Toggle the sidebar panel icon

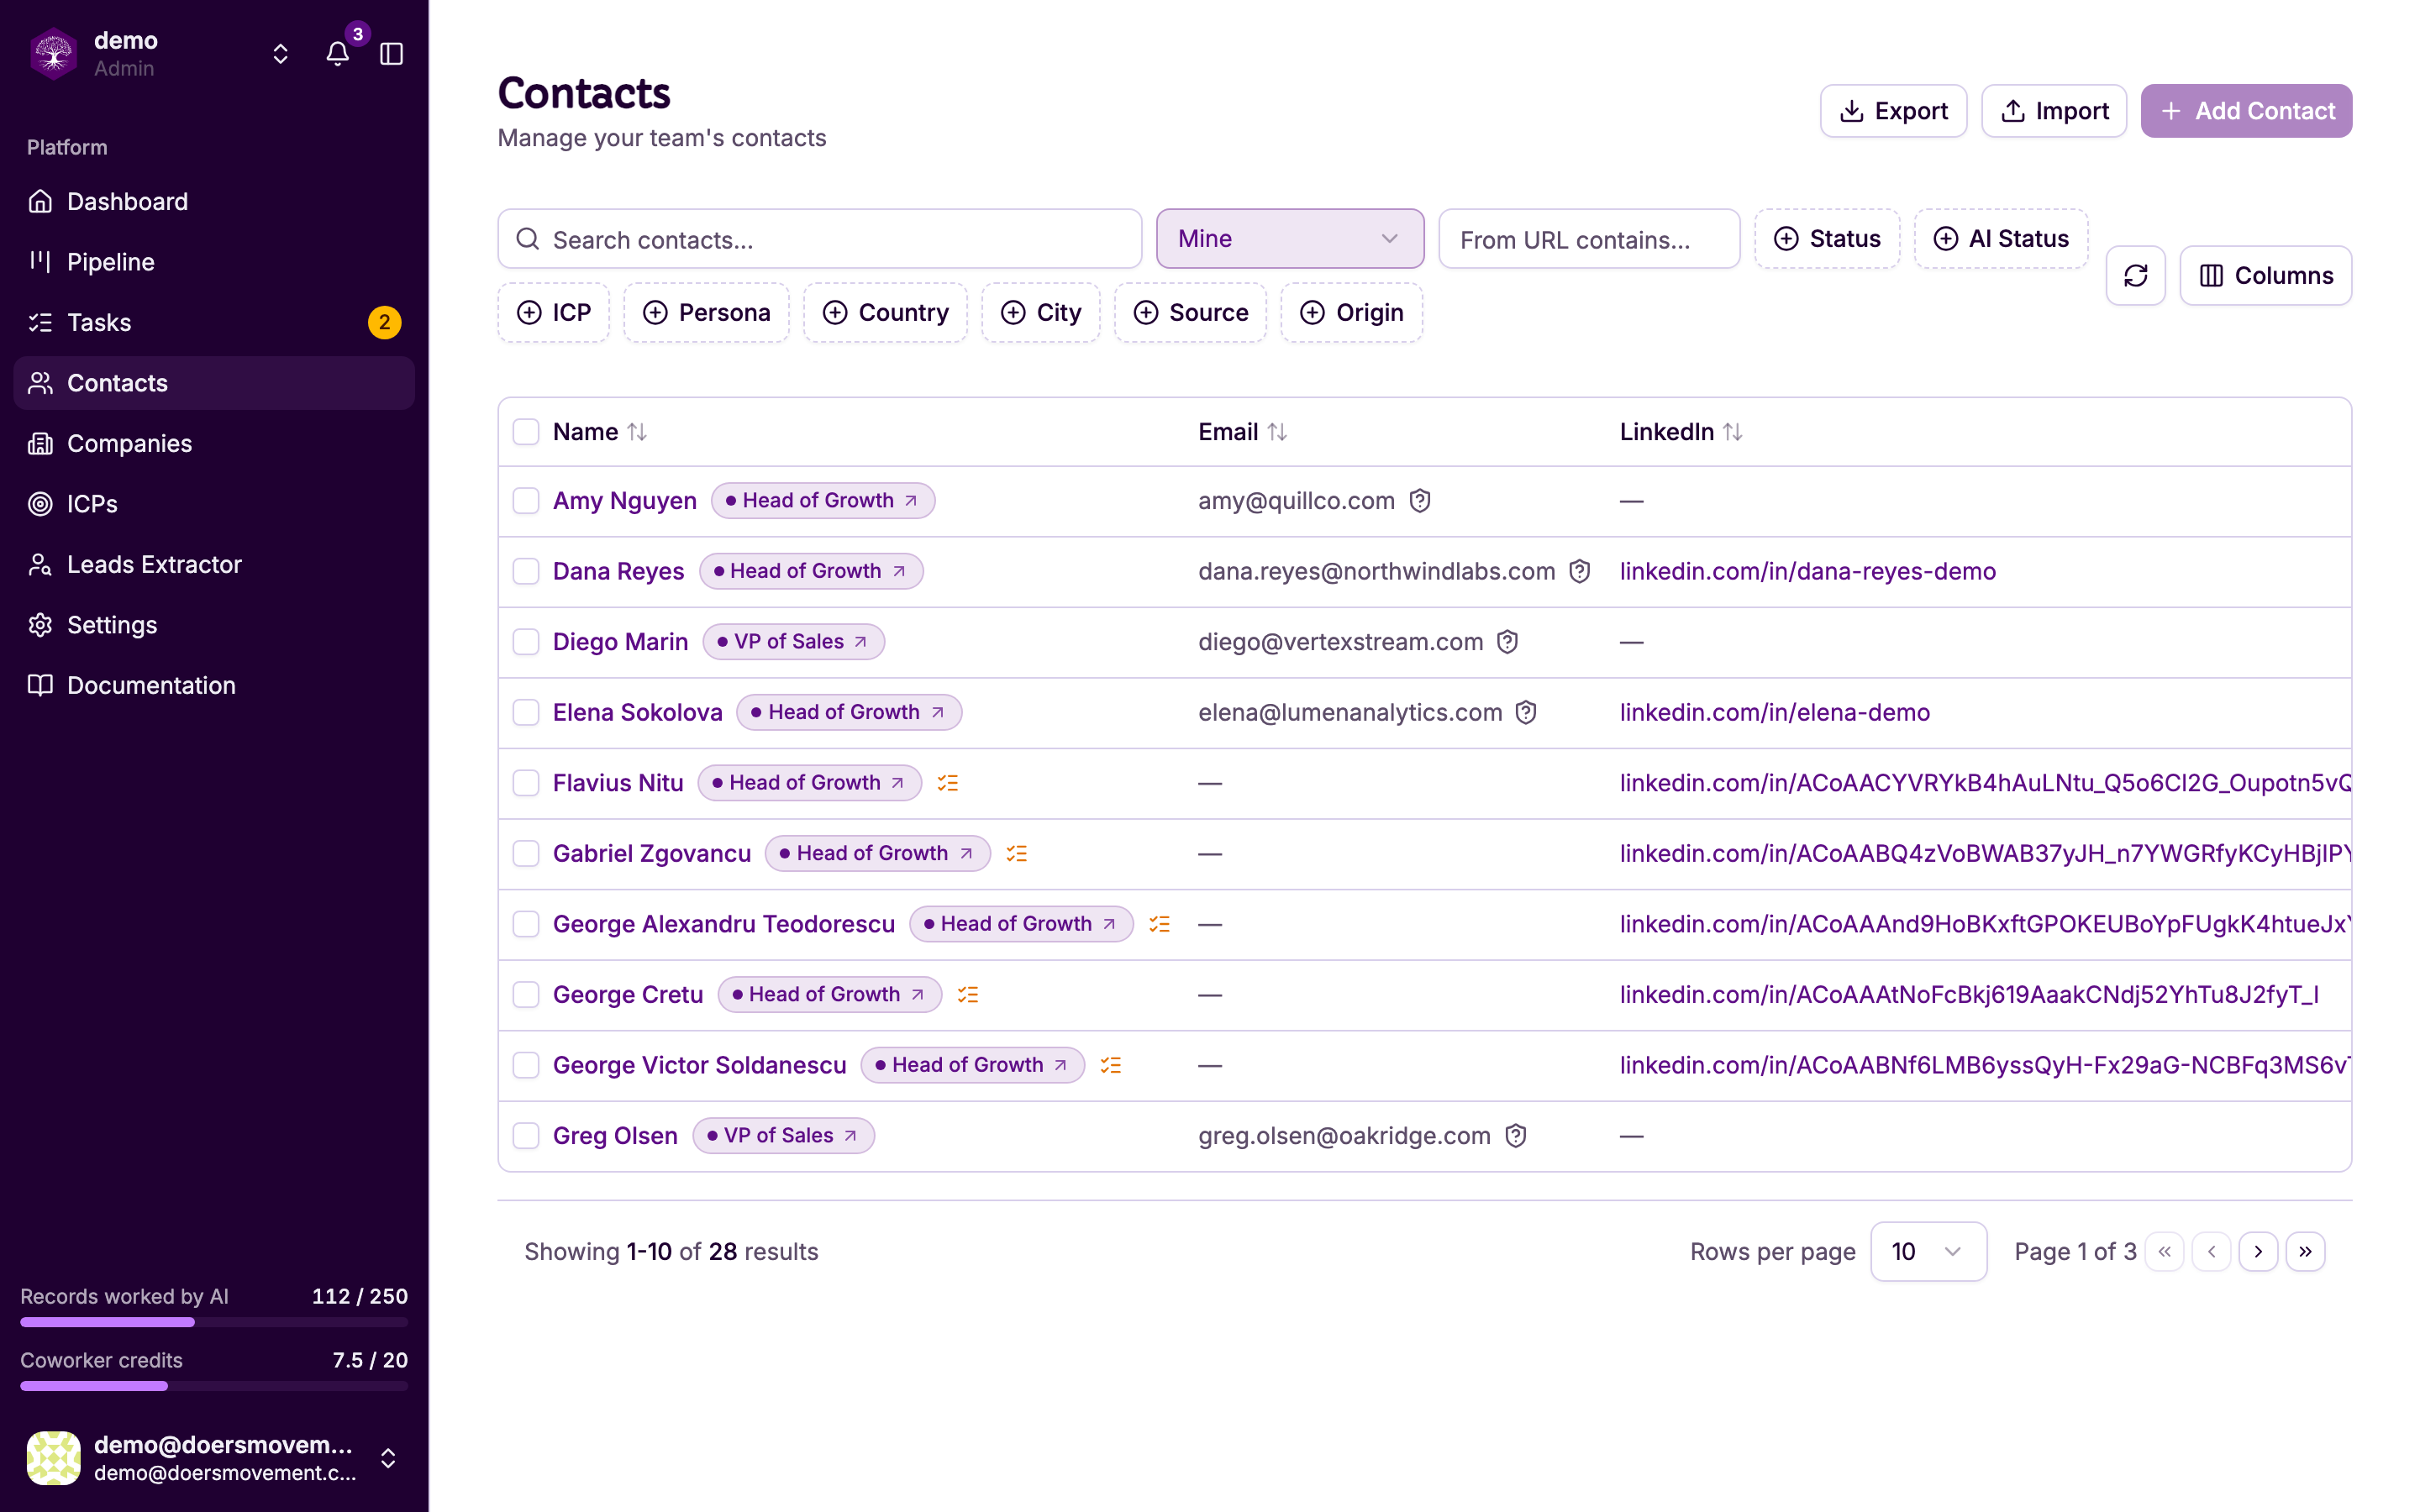tap(392, 54)
